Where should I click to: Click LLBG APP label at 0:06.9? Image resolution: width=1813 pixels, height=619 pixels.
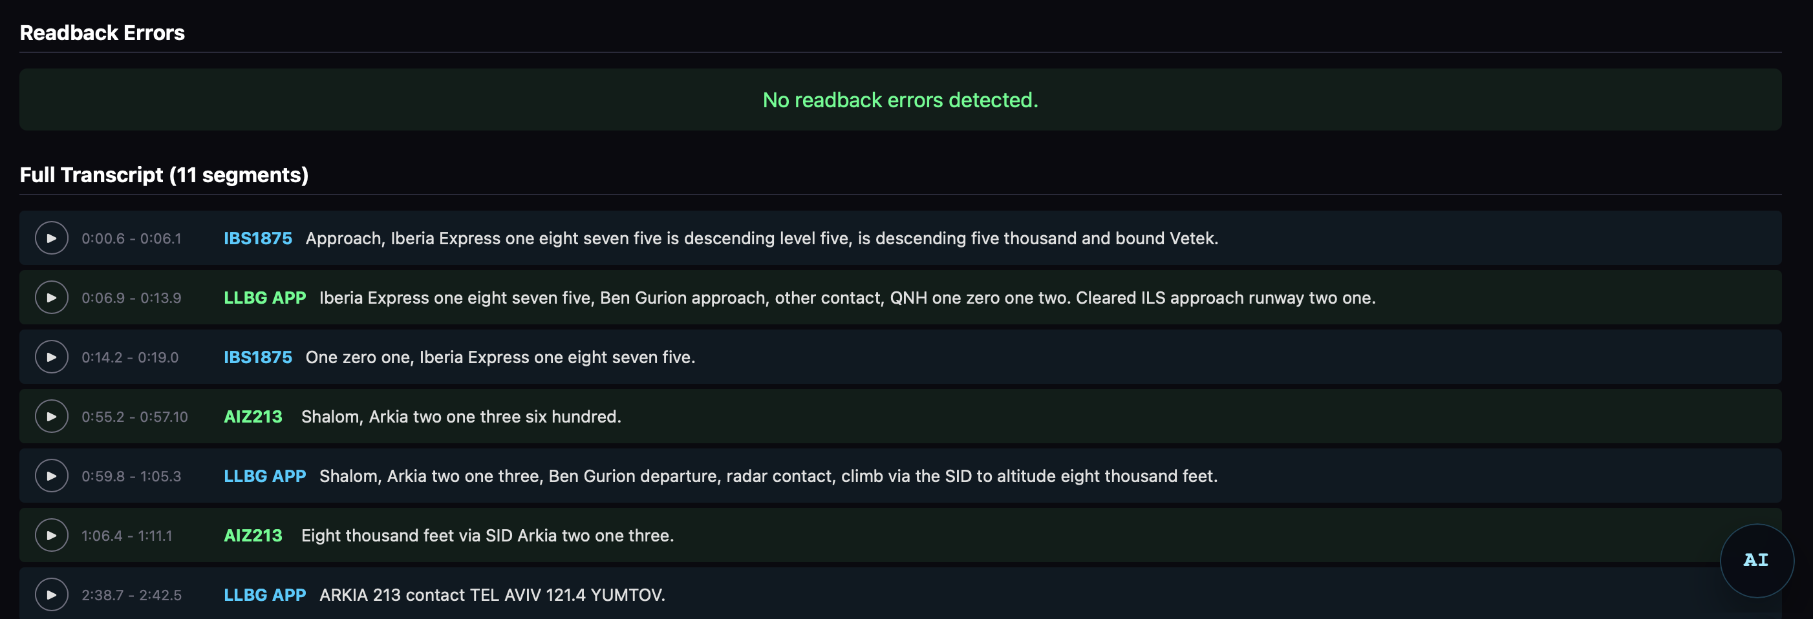264,297
